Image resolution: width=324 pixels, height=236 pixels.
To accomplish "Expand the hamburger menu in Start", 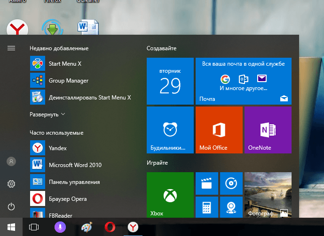I will 11,48.
